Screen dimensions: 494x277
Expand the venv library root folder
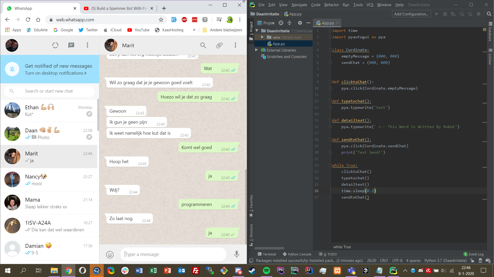click(262, 37)
